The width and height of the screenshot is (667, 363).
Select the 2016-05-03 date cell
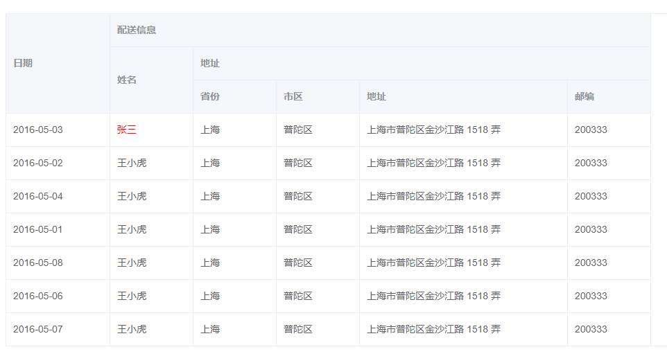(x=38, y=130)
